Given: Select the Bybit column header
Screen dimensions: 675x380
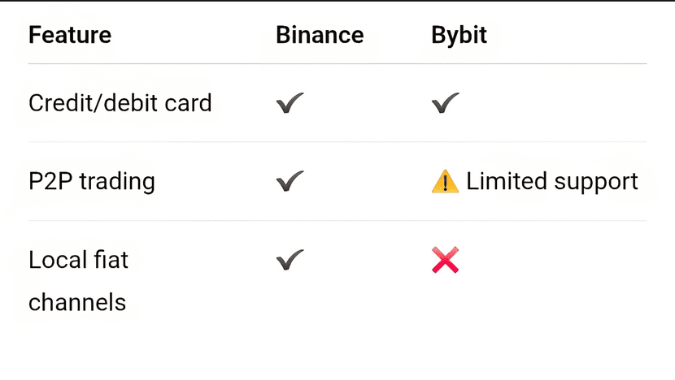Looking at the screenshot, I should (459, 36).
